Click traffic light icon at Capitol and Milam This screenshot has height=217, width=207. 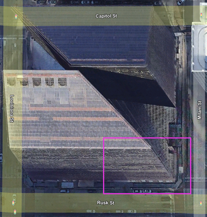click(x=201, y=15)
